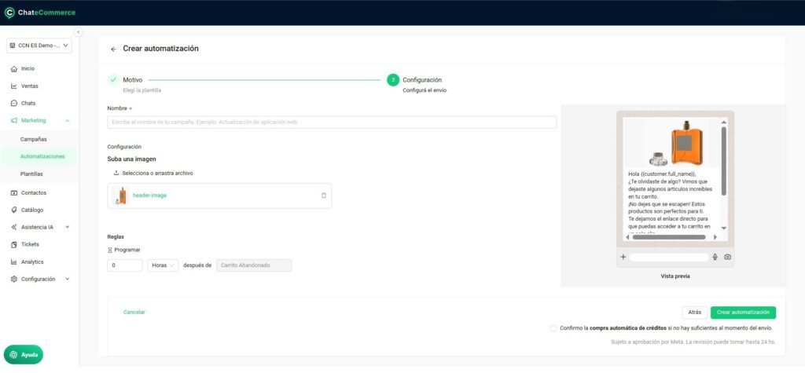
Task: Click the Crear automatización green button
Action: (744, 313)
